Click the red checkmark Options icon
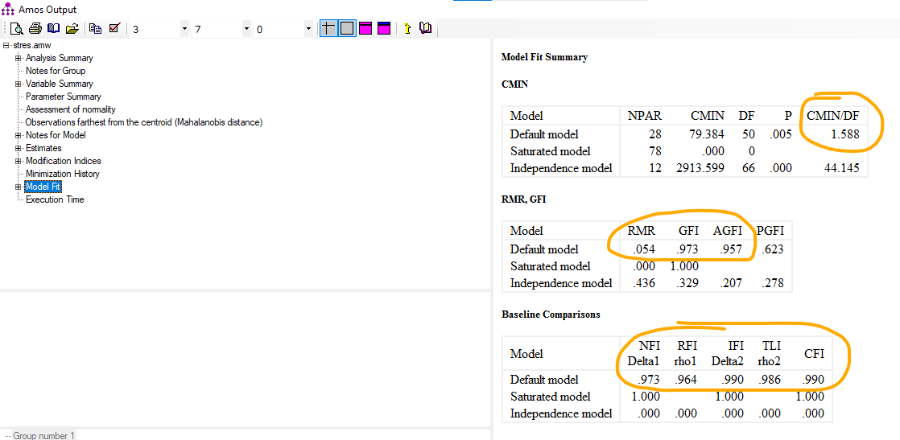Image resolution: width=900 pixels, height=440 pixels. (x=114, y=29)
